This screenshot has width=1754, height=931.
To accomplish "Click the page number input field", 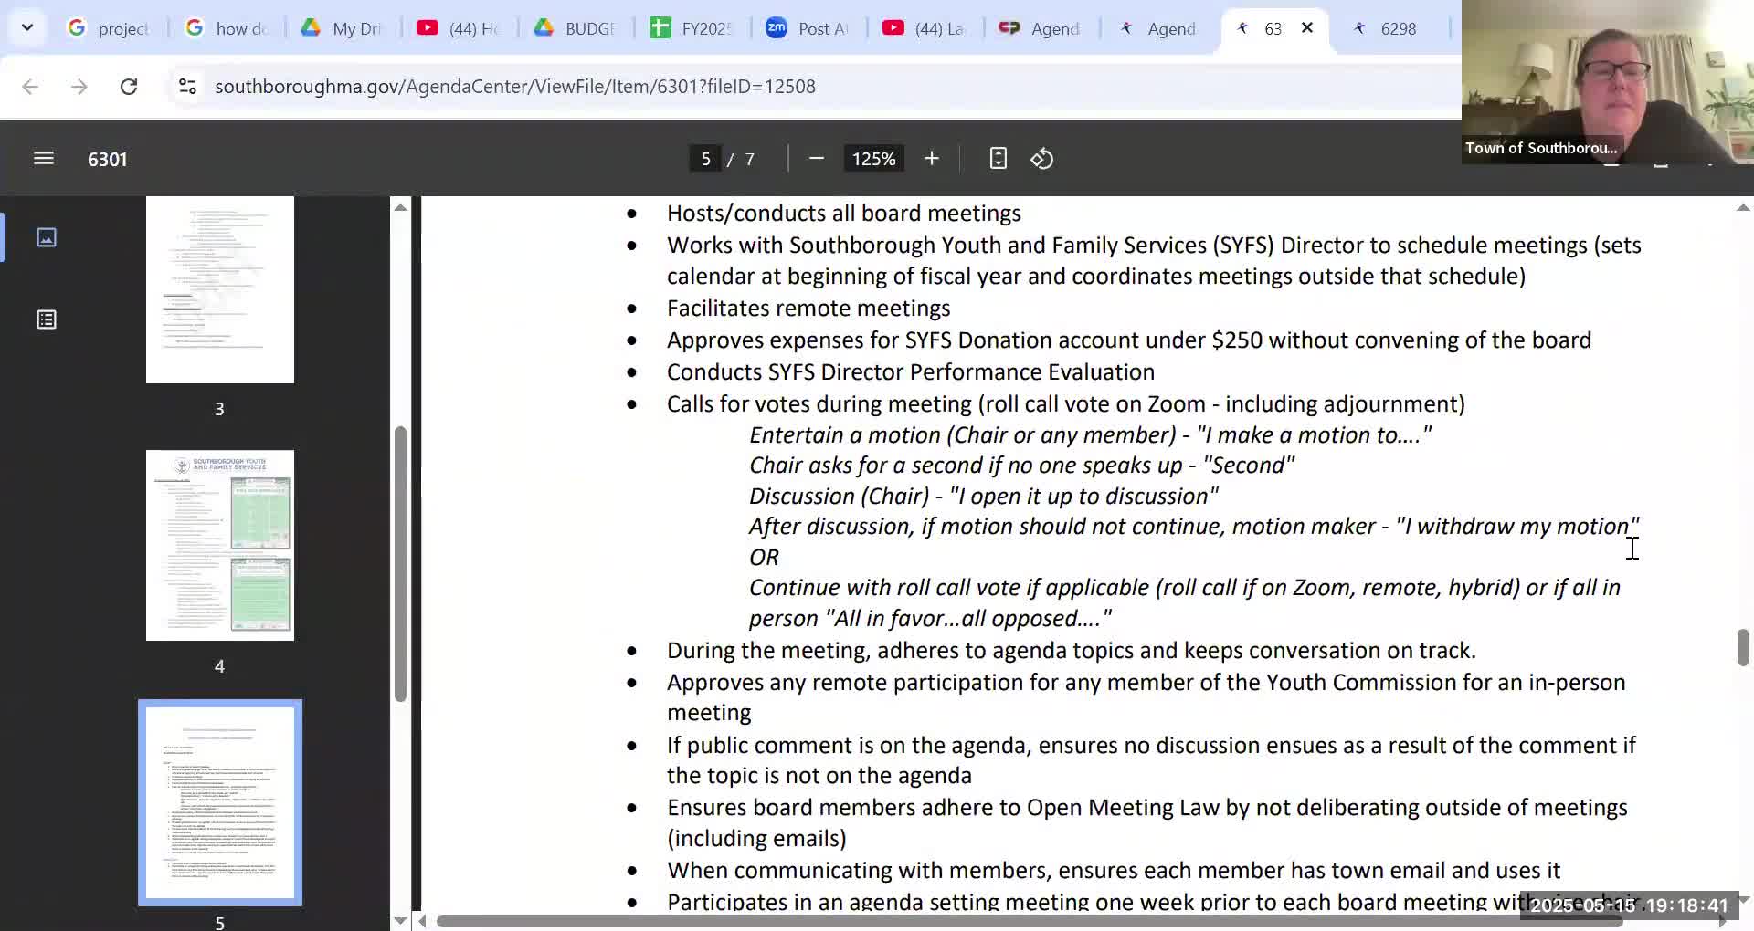I will 704,159.
